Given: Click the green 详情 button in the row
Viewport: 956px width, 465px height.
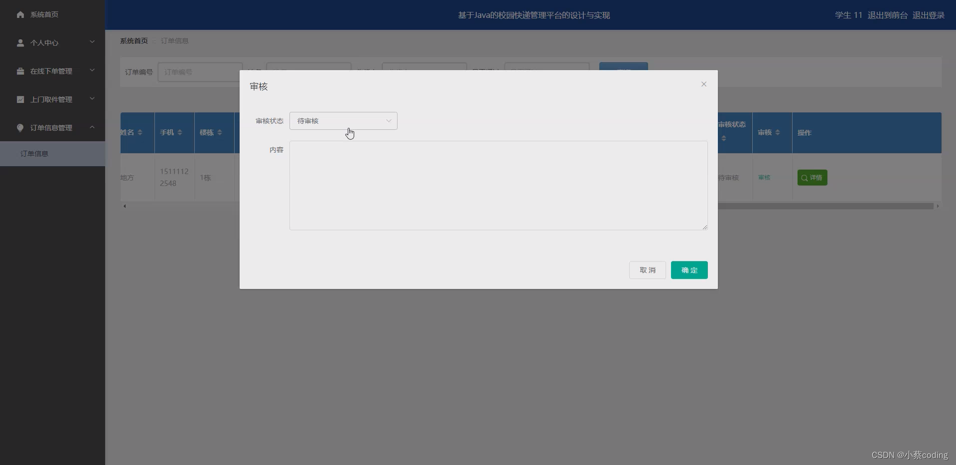Looking at the screenshot, I should 812,178.
